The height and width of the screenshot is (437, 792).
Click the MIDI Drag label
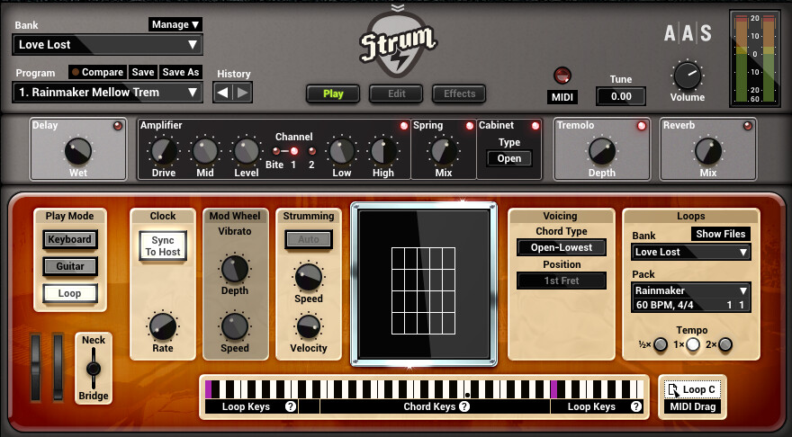pyautogui.click(x=692, y=406)
